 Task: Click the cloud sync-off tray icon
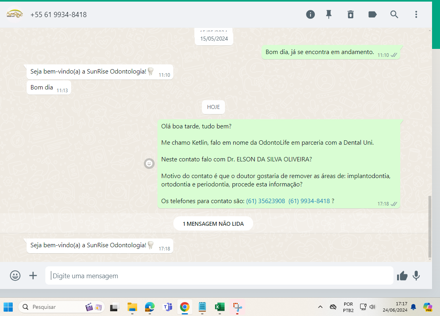[x=333, y=307]
